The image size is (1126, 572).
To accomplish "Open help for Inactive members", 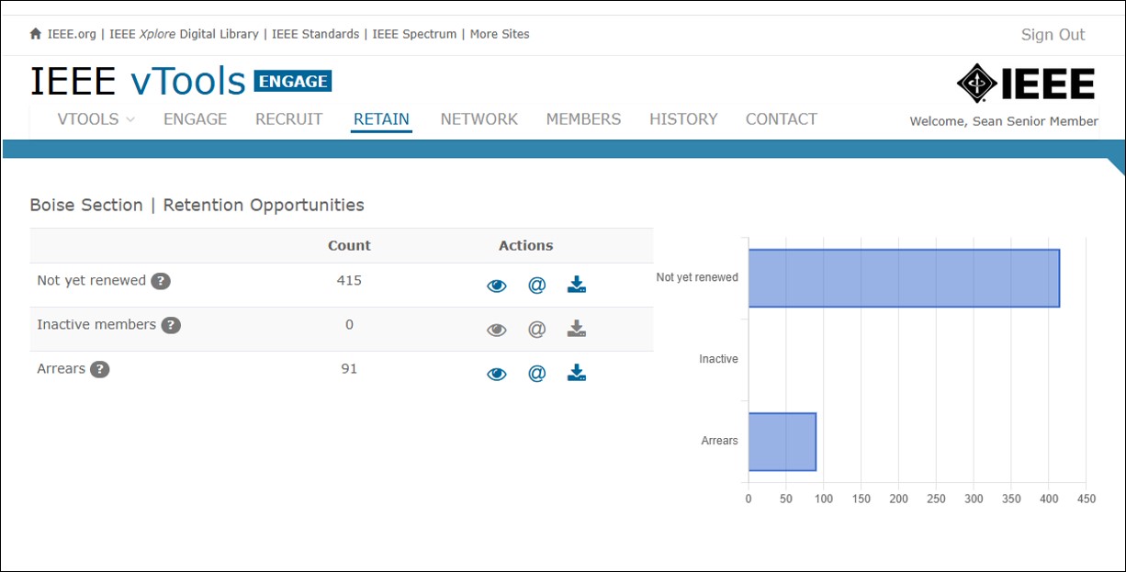I will (x=171, y=325).
